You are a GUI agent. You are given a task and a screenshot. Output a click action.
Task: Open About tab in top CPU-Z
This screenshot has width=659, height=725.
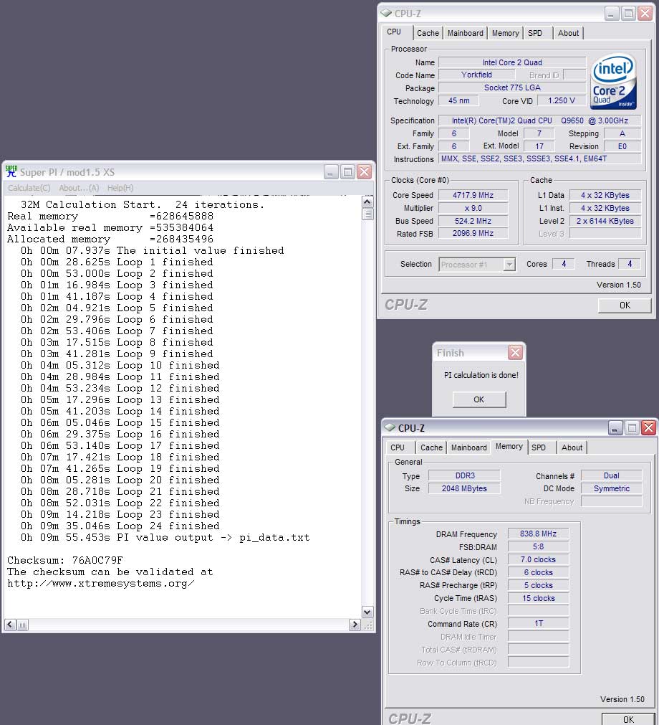(568, 33)
